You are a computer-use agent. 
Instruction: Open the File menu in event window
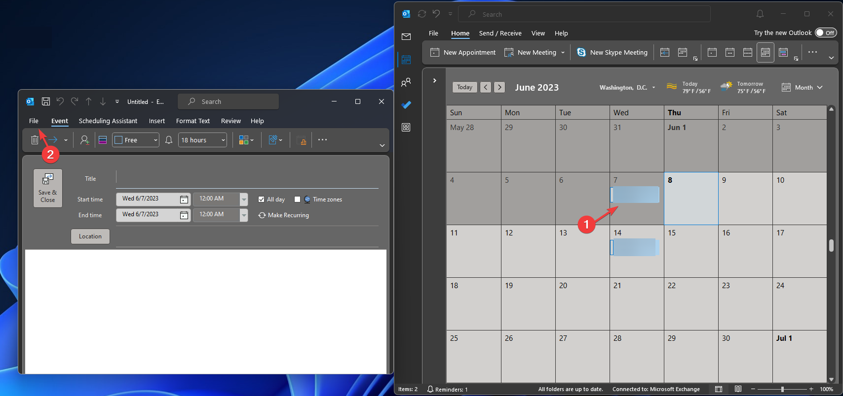34,121
